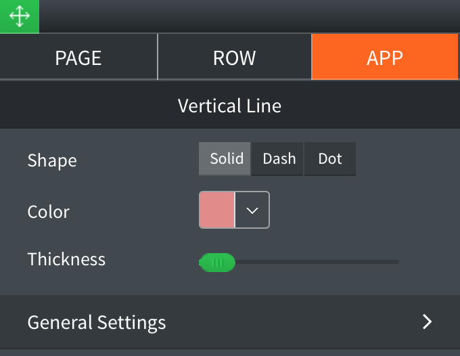Choose the Solid line shape
Screen dimensions: 460x356
[x=225, y=159]
